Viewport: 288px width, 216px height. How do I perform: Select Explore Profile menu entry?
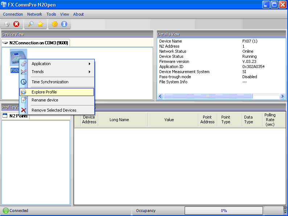[x=57, y=92]
